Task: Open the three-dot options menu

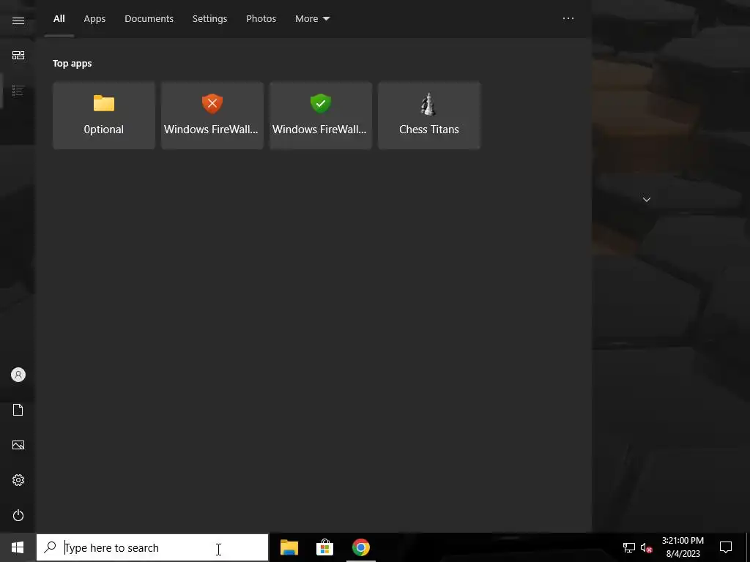Action: pos(568,18)
